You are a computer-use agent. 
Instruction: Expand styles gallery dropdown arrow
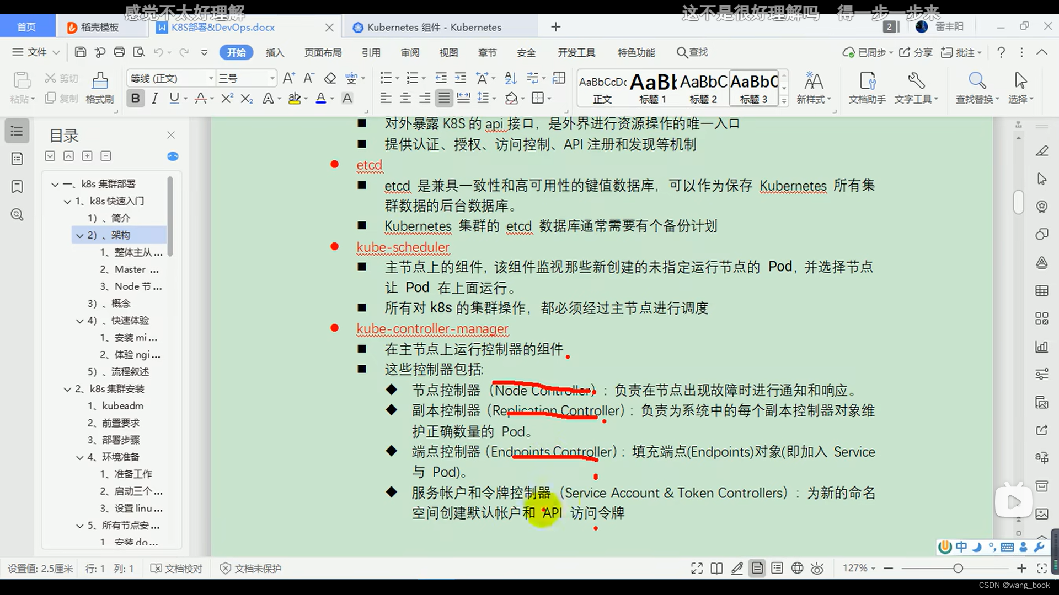[x=784, y=101]
